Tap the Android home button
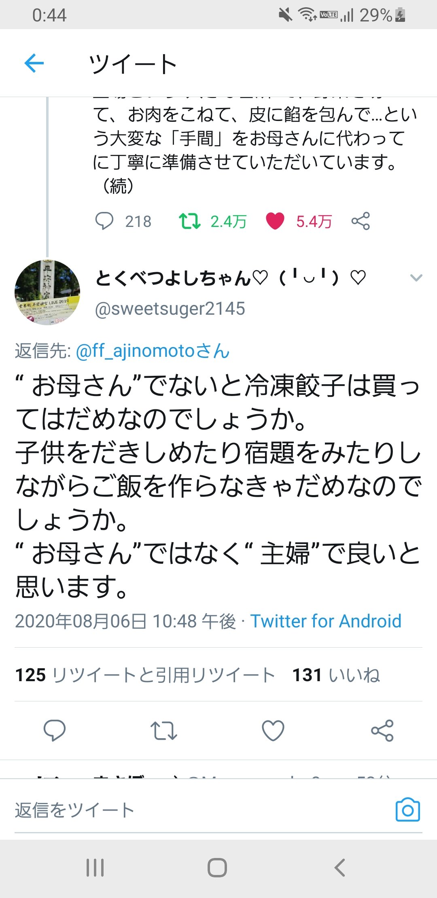The height and width of the screenshot is (898, 437). 217,868
